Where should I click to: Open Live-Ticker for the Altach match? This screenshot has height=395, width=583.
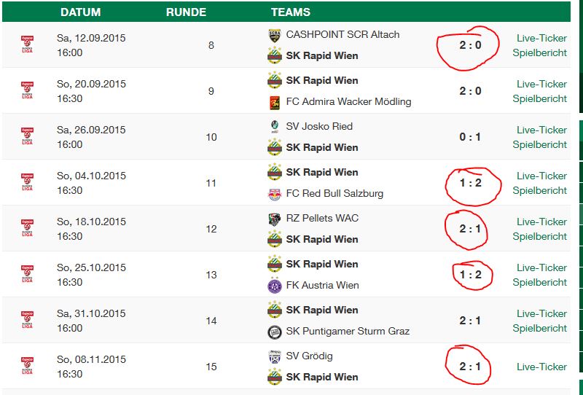click(541, 38)
